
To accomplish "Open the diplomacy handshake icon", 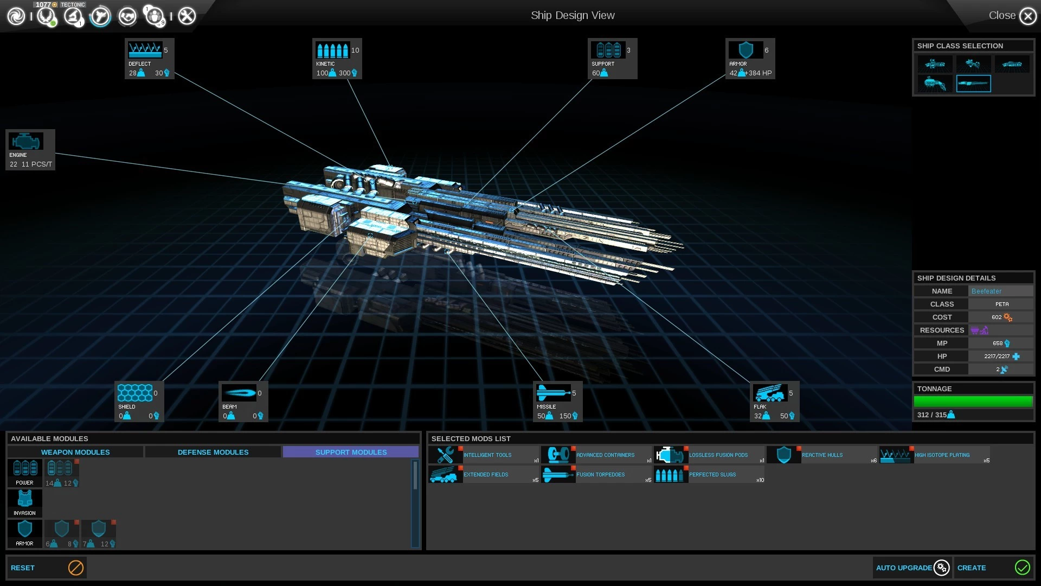I will coord(127,16).
